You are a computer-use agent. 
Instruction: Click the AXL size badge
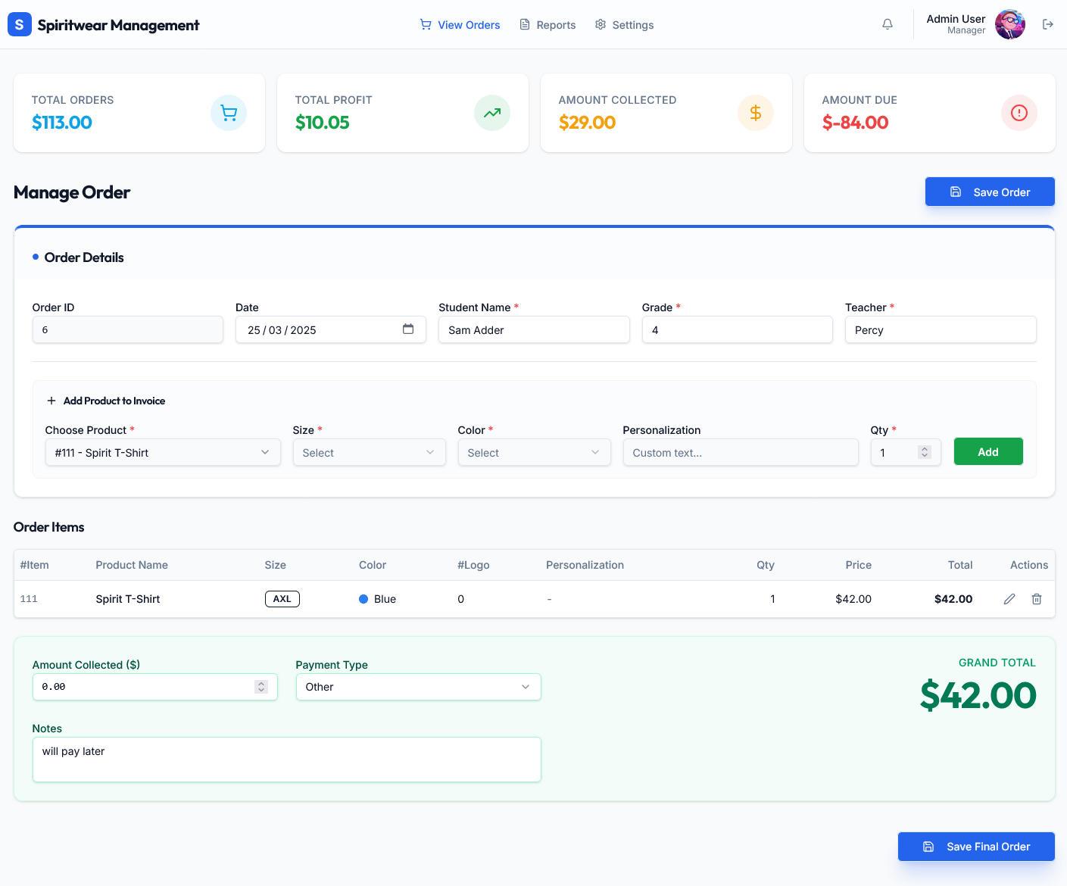282,599
